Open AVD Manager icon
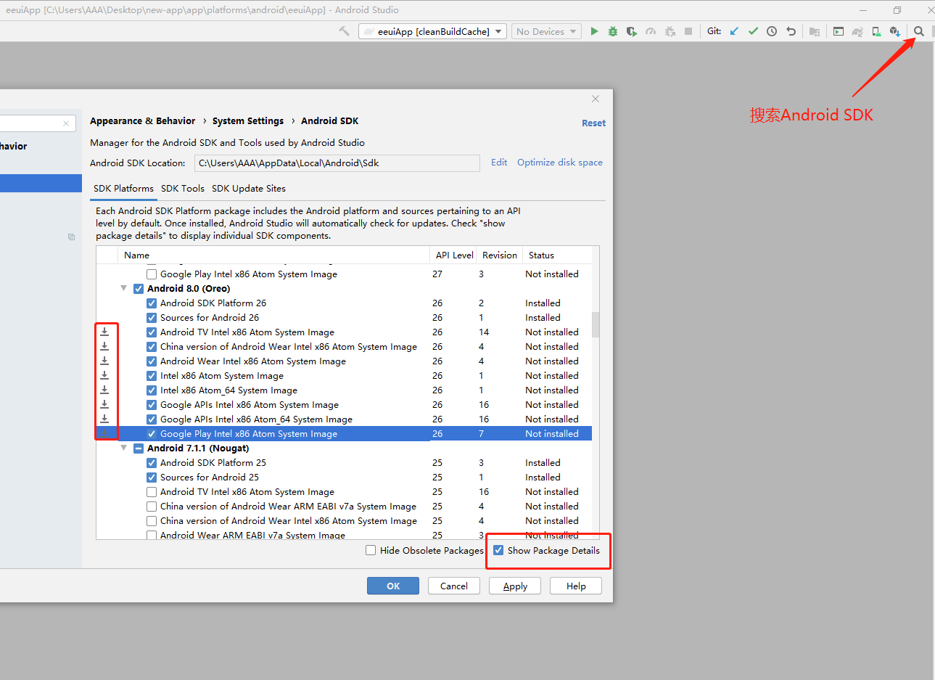This screenshot has width=935, height=680. click(x=876, y=31)
